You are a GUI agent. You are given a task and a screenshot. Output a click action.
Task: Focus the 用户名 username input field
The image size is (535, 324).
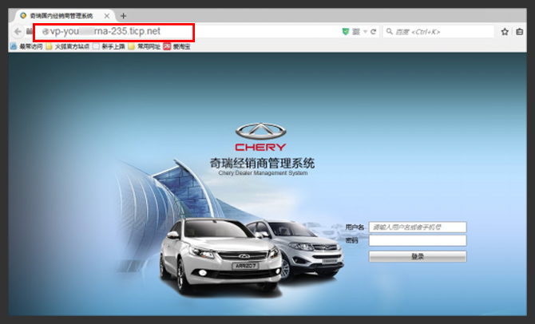417,227
